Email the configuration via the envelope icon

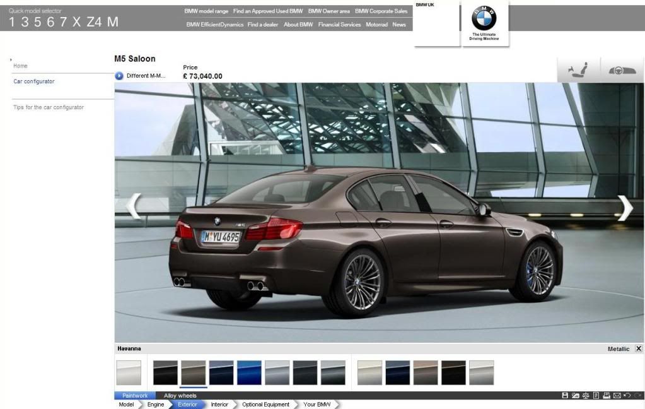(x=617, y=395)
